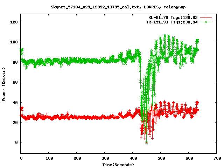Click the x-axis tick label 700
Screen dimensions: 224x168
[217, 158]
